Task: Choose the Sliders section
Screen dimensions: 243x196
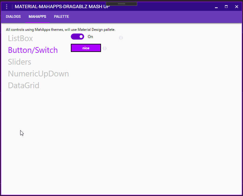Action: coord(20,62)
